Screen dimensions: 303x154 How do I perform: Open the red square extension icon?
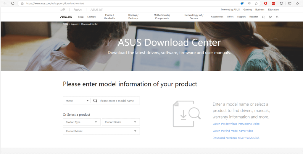(273, 3)
